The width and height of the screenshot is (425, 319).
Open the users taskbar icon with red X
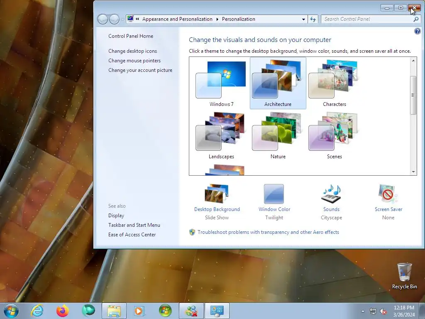pos(191,311)
